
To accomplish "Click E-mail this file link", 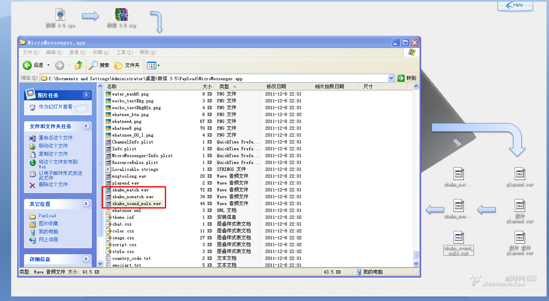I will click(60, 175).
